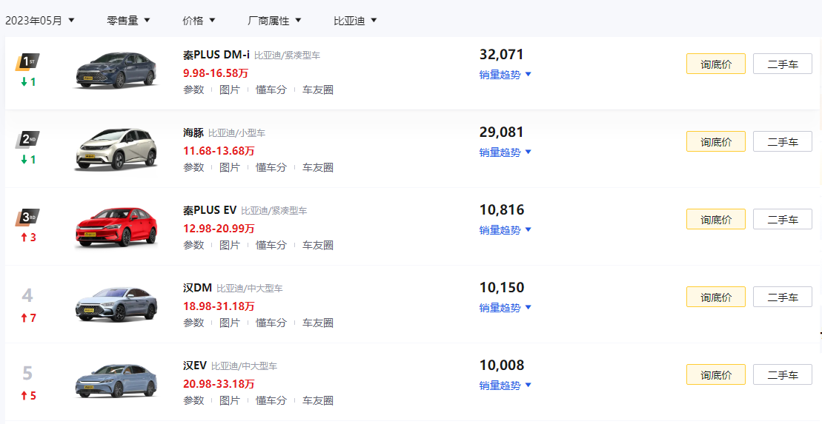Open the 海豚 car thumbnail
Screen dimensions: 822x424
click(116, 149)
